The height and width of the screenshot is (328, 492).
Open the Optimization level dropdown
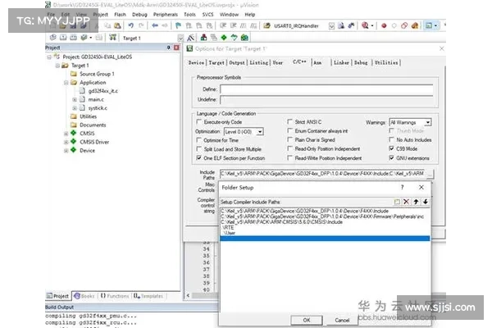point(260,132)
